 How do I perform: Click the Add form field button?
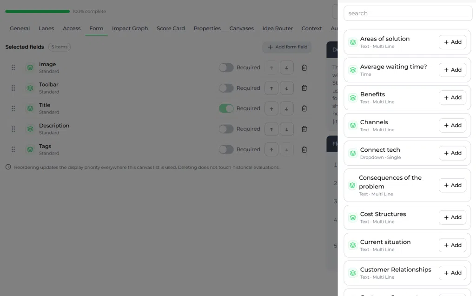pyautogui.click(x=287, y=47)
